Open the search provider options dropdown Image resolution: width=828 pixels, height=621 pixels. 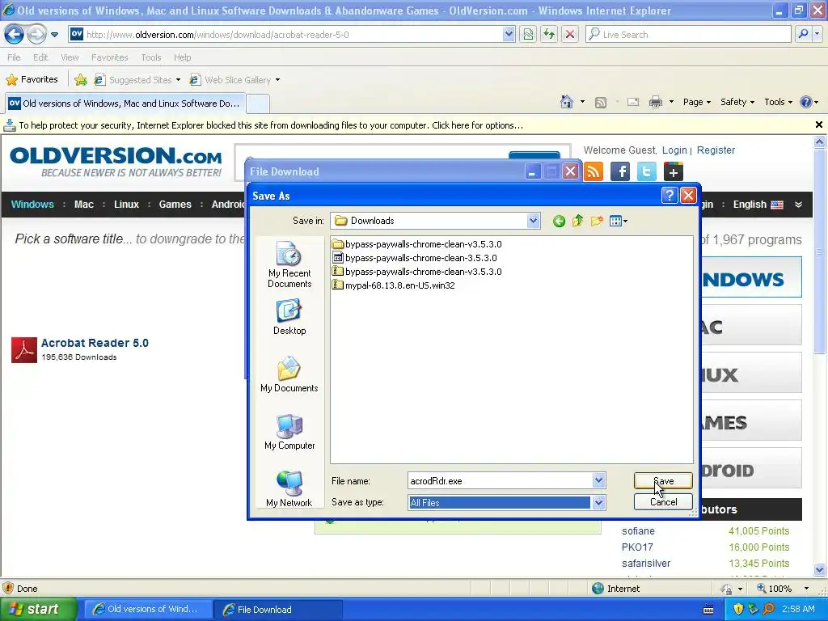click(817, 34)
